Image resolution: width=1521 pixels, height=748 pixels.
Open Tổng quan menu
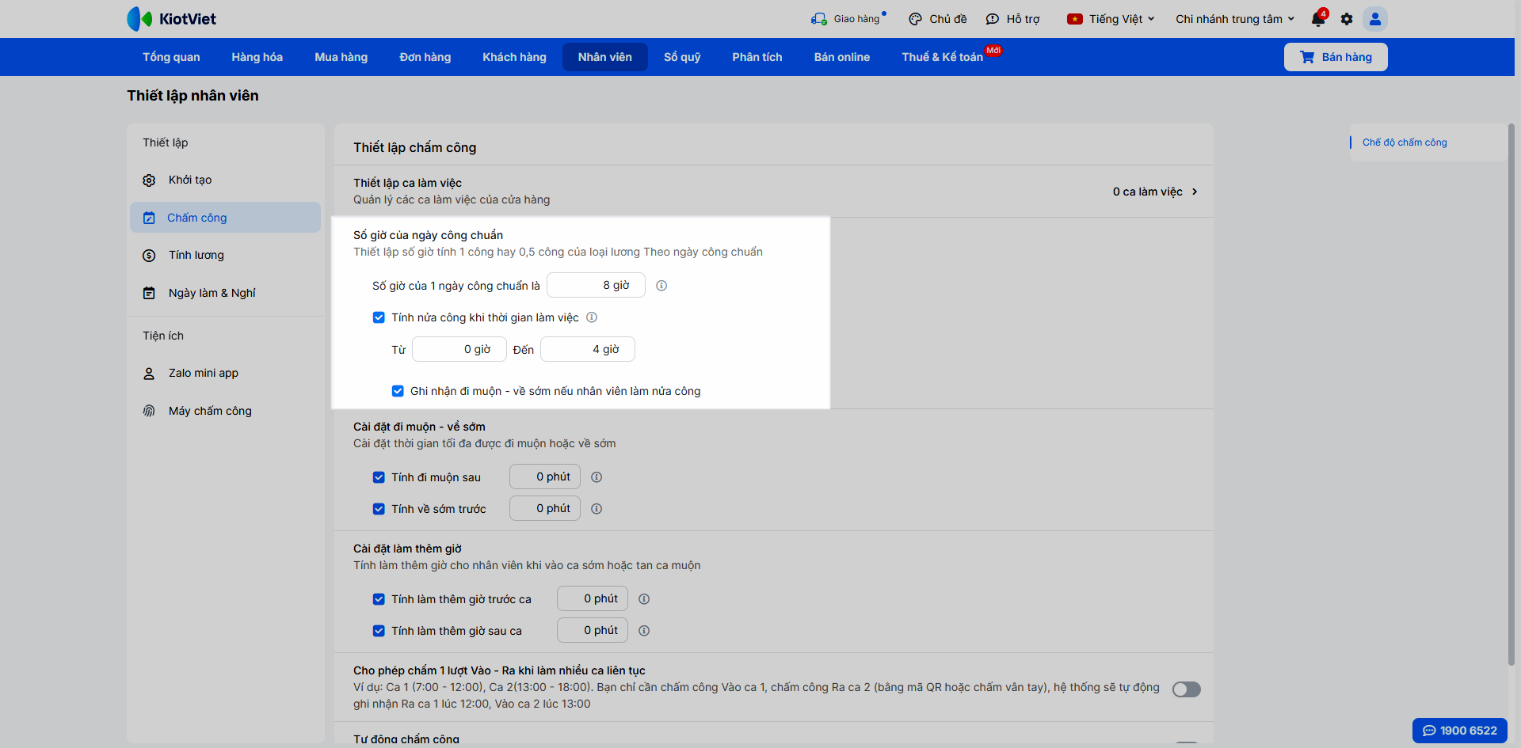tap(171, 57)
